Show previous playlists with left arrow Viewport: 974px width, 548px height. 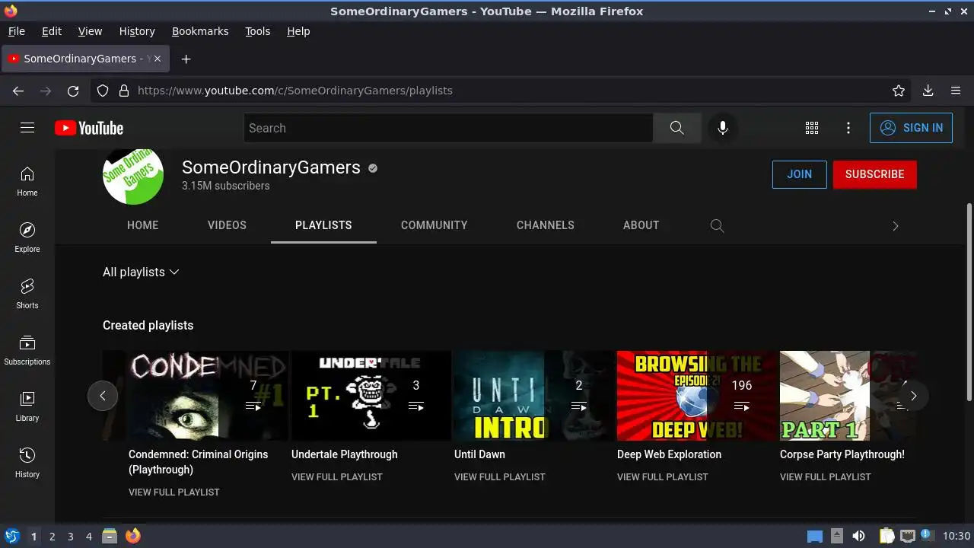(x=103, y=396)
